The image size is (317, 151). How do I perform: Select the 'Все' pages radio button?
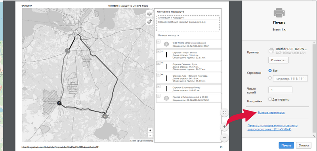[x=270, y=71]
